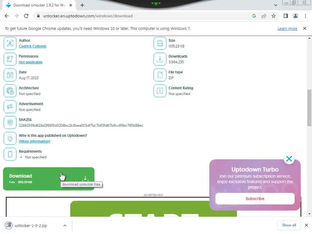
Task: Click the Architecture chip icon
Action: [10, 91]
